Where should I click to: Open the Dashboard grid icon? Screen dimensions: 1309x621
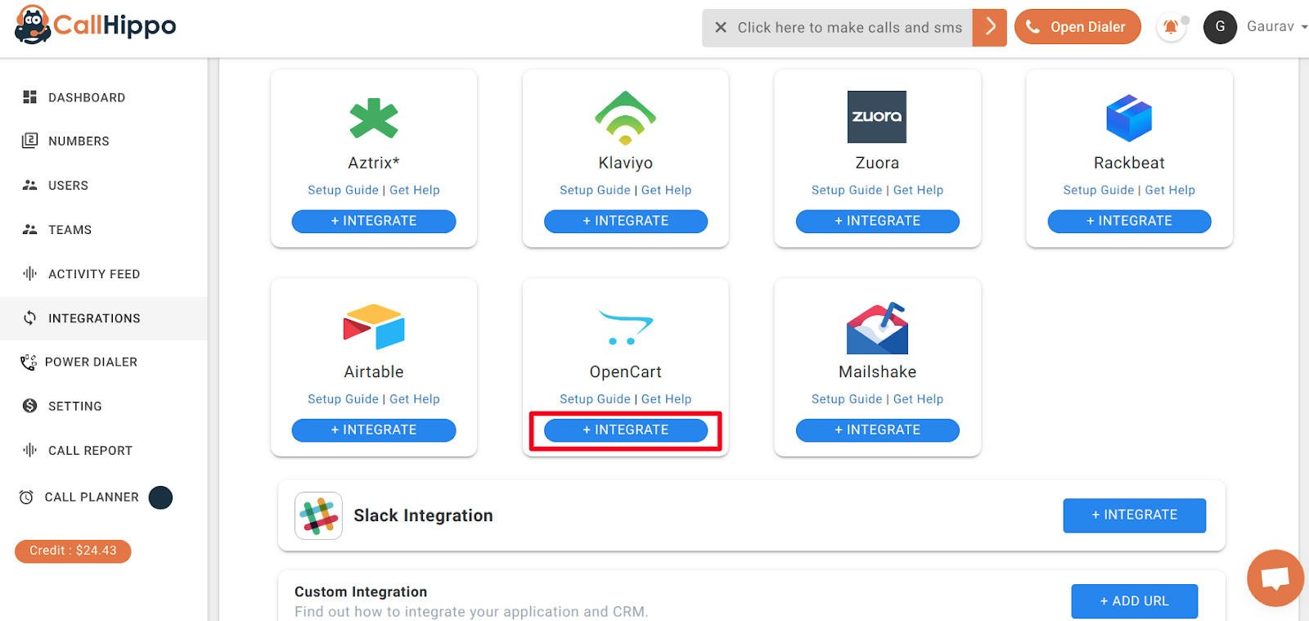pyautogui.click(x=30, y=97)
